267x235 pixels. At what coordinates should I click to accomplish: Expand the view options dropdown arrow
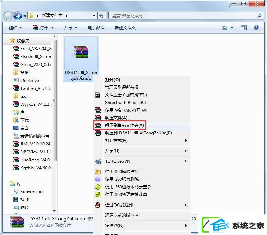[x=232, y=28]
